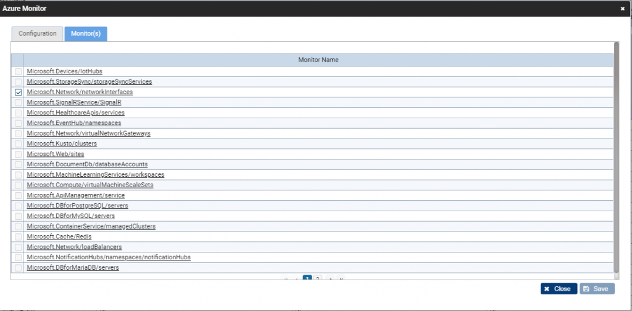Check the DocumentDb/databaseAccounts box
632x311 pixels.
[18, 164]
